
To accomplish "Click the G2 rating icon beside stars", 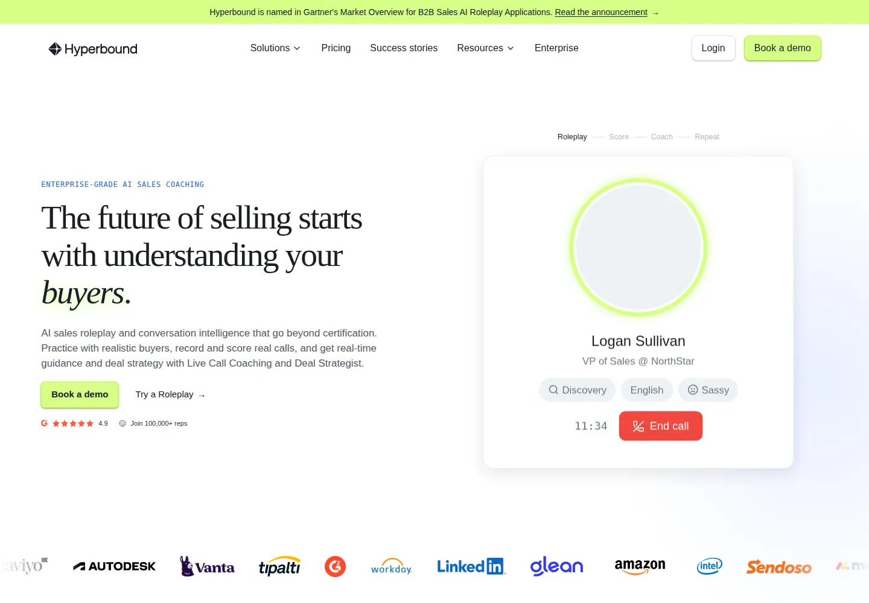I will pos(45,423).
